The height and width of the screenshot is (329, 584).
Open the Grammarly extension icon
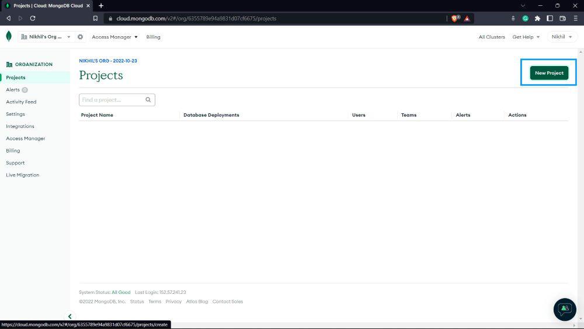[525, 18]
